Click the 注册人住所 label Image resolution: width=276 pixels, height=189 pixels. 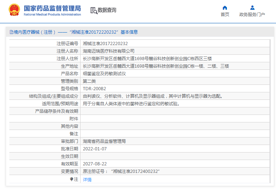tap(67, 59)
